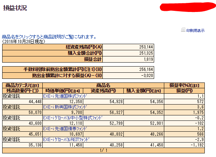
Task: Open EXE-i グローバルREITファンド link
Action: 66,140
